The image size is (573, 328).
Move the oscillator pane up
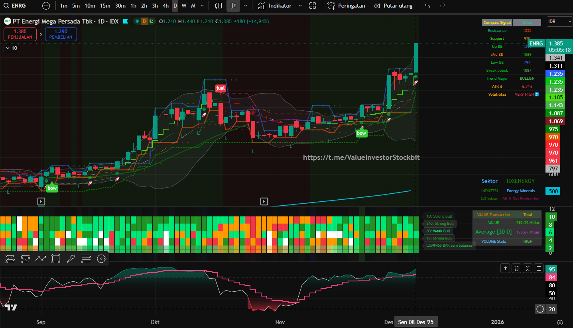tap(505, 268)
